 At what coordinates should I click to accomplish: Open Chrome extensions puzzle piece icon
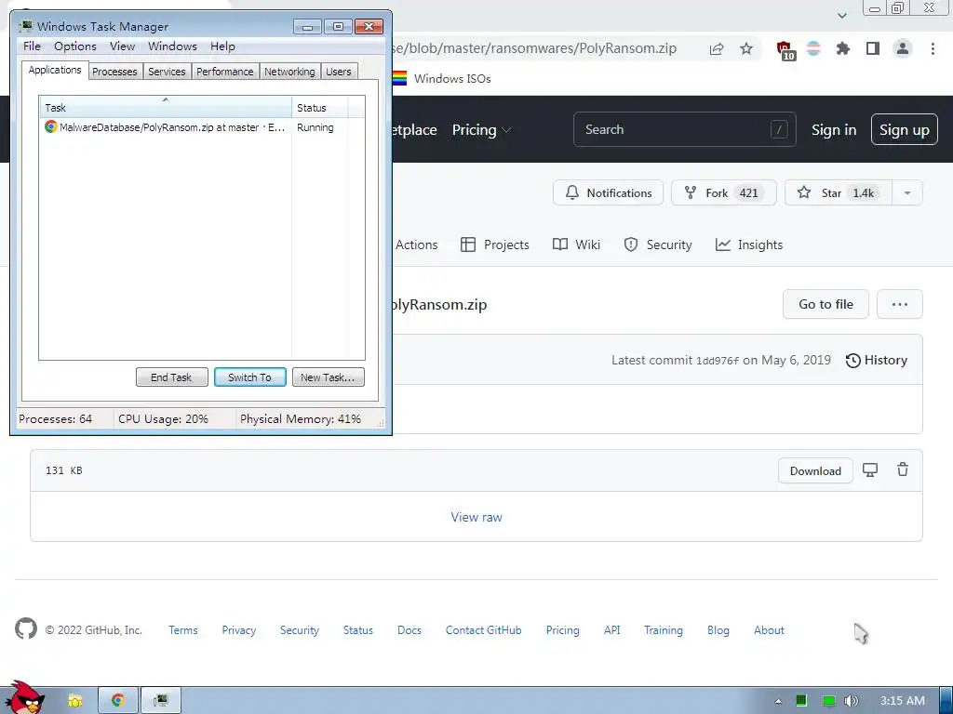pyautogui.click(x=843, y=48)
